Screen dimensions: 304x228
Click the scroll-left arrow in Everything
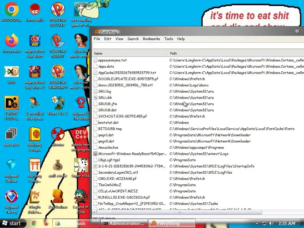click(94, 212)
